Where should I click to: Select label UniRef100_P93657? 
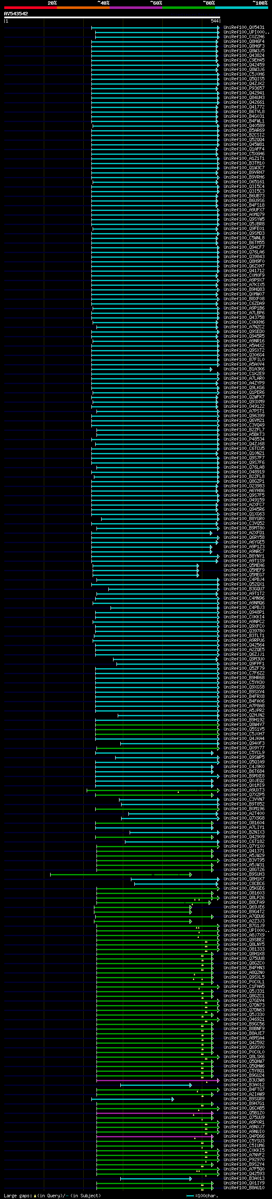tap(244, 88)
